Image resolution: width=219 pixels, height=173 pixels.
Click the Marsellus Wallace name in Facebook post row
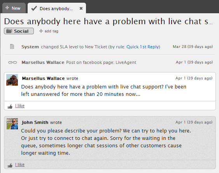click(x=43, y=62)
